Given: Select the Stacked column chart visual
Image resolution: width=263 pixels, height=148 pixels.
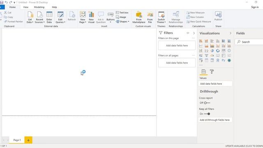Looking at the screenshot, I should (x=206, y=41).
